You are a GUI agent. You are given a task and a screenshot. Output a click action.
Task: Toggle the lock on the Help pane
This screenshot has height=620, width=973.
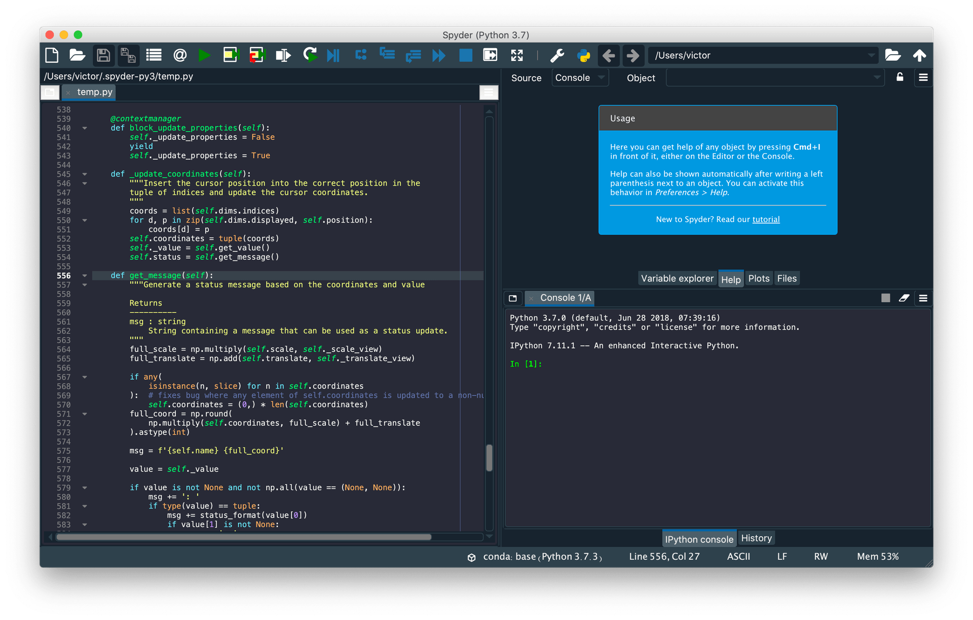click(900, 77)
